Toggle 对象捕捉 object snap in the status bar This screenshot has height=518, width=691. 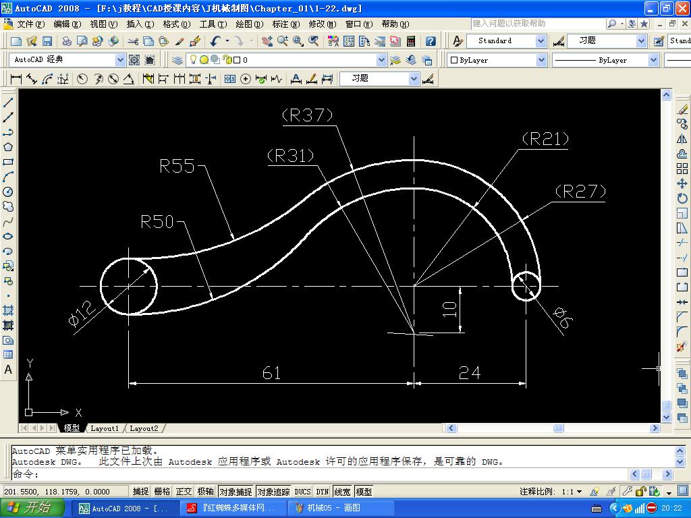(x=236, y=491)
